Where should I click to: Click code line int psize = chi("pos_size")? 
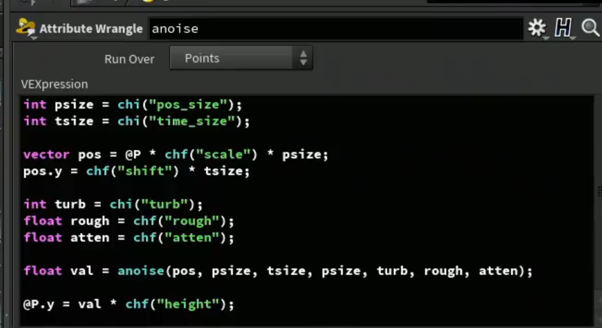133,104
